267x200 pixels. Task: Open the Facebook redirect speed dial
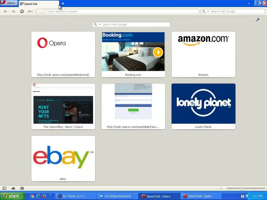(133, 107)
